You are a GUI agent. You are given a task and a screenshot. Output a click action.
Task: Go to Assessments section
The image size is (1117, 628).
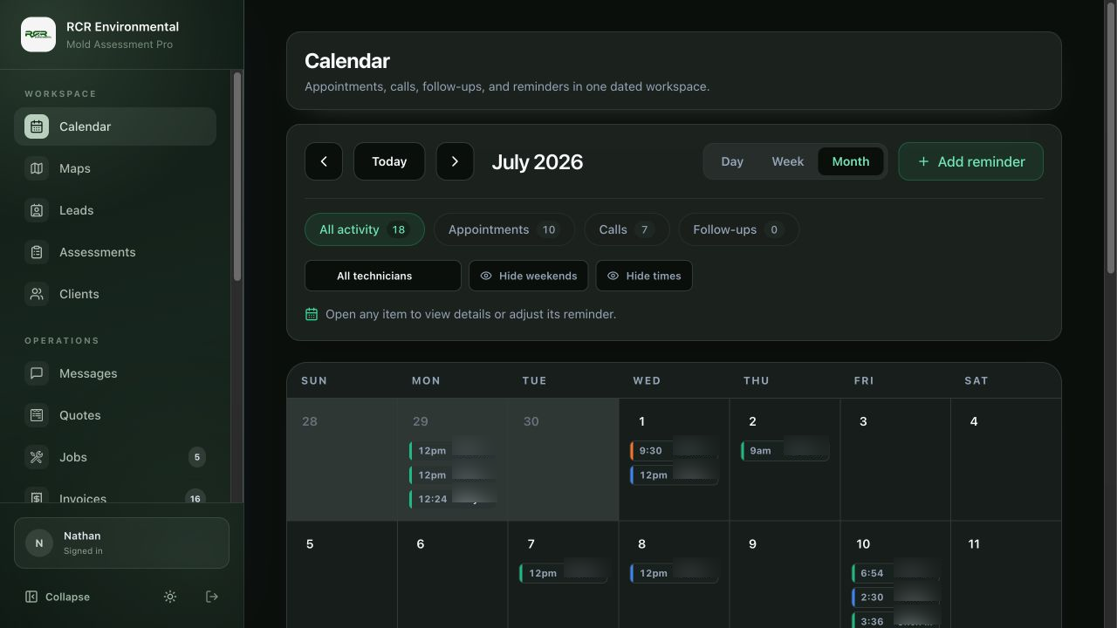tap(115, 252)
